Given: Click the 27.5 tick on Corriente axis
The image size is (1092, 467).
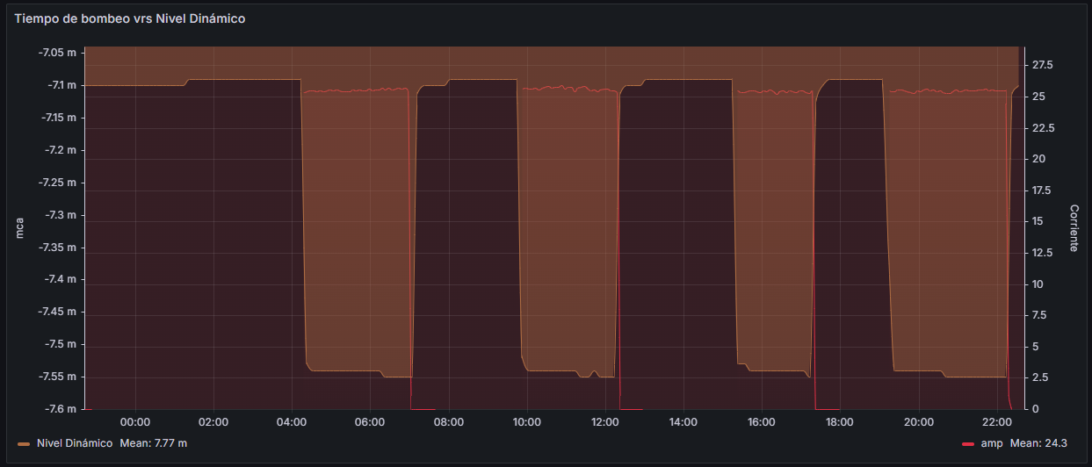Looking at the screenshot, I should (1044, 66).
